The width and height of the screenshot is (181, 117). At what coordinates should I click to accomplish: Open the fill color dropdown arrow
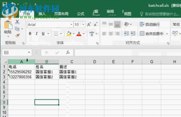coord(74,34)
